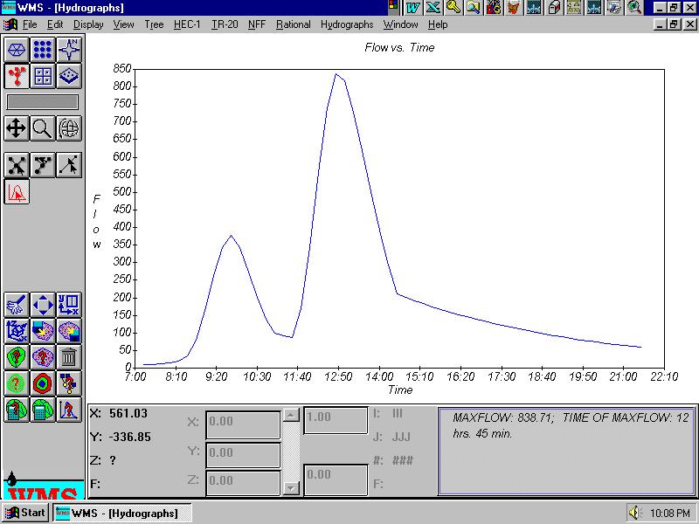The image size is (699, 524).
Task: Click the scroll up arrow in edit panel
Action: click(292, 415)
